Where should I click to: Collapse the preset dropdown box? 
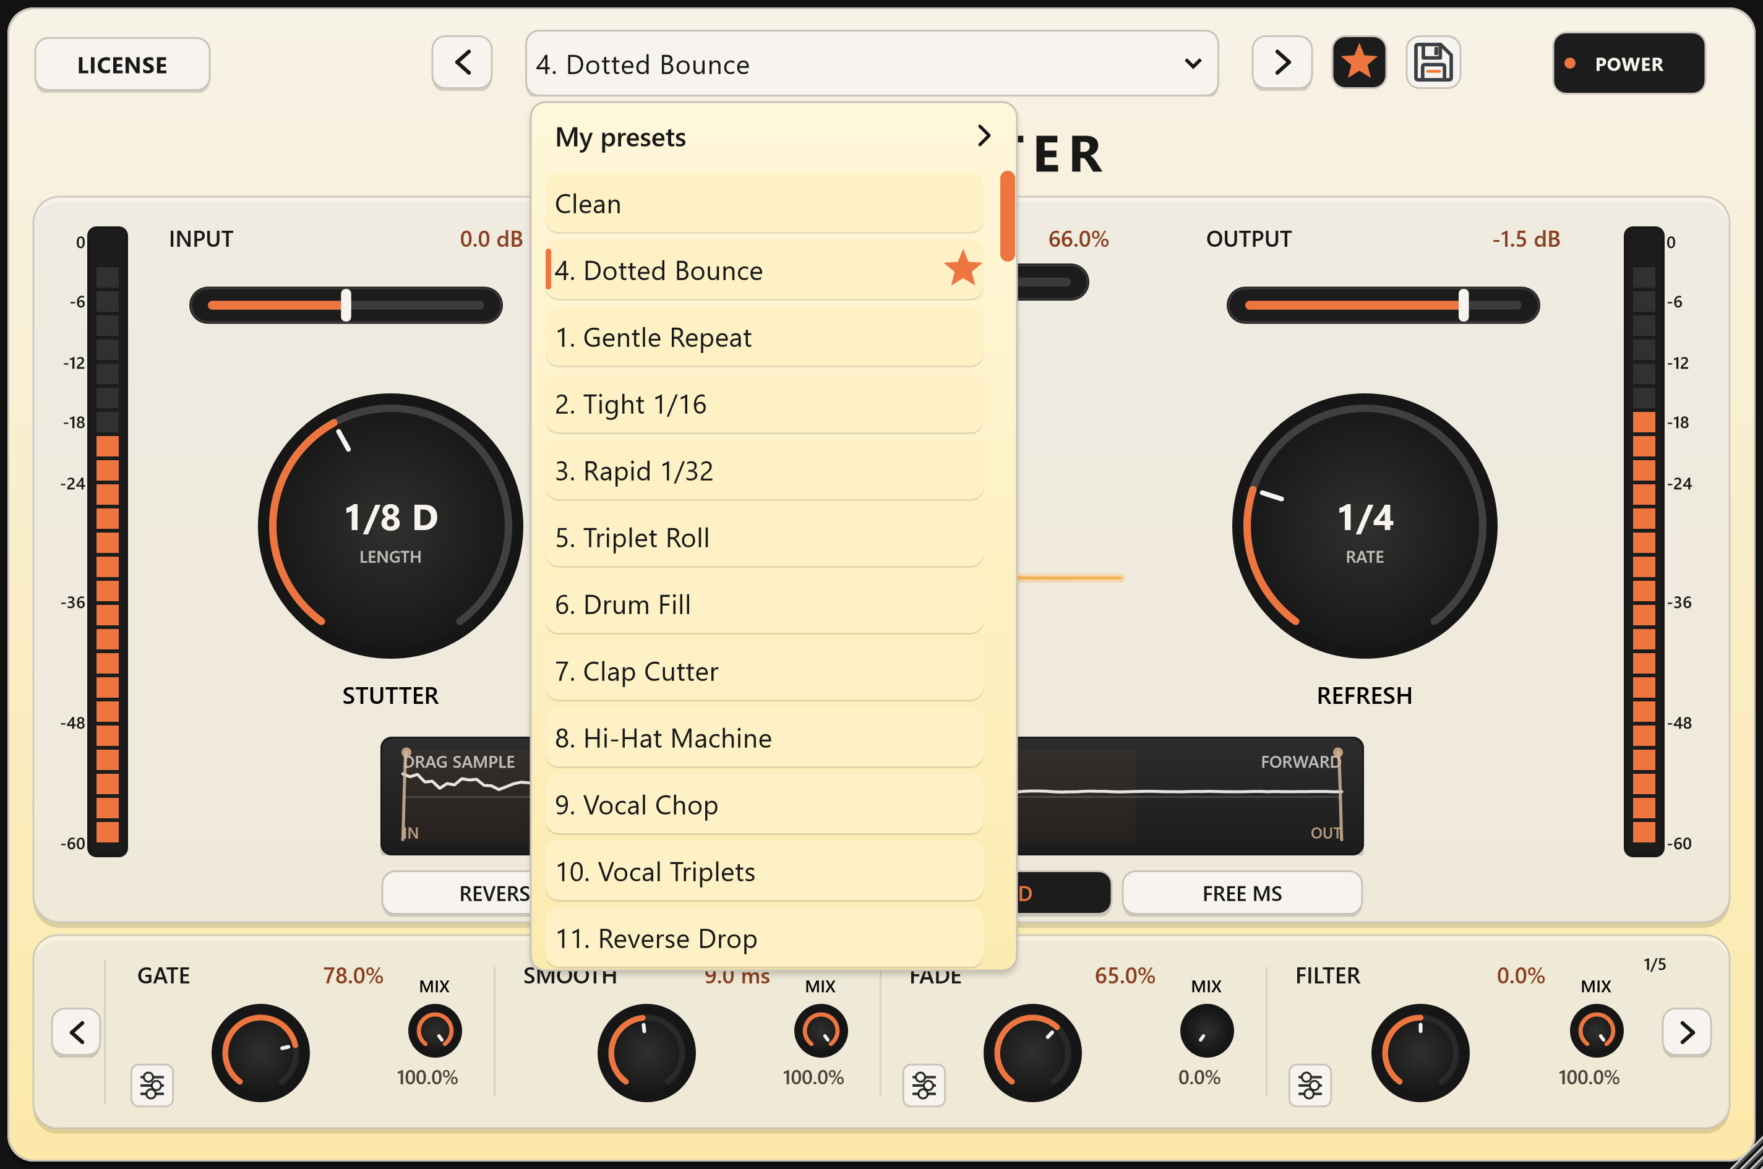(x=872, y=64)
